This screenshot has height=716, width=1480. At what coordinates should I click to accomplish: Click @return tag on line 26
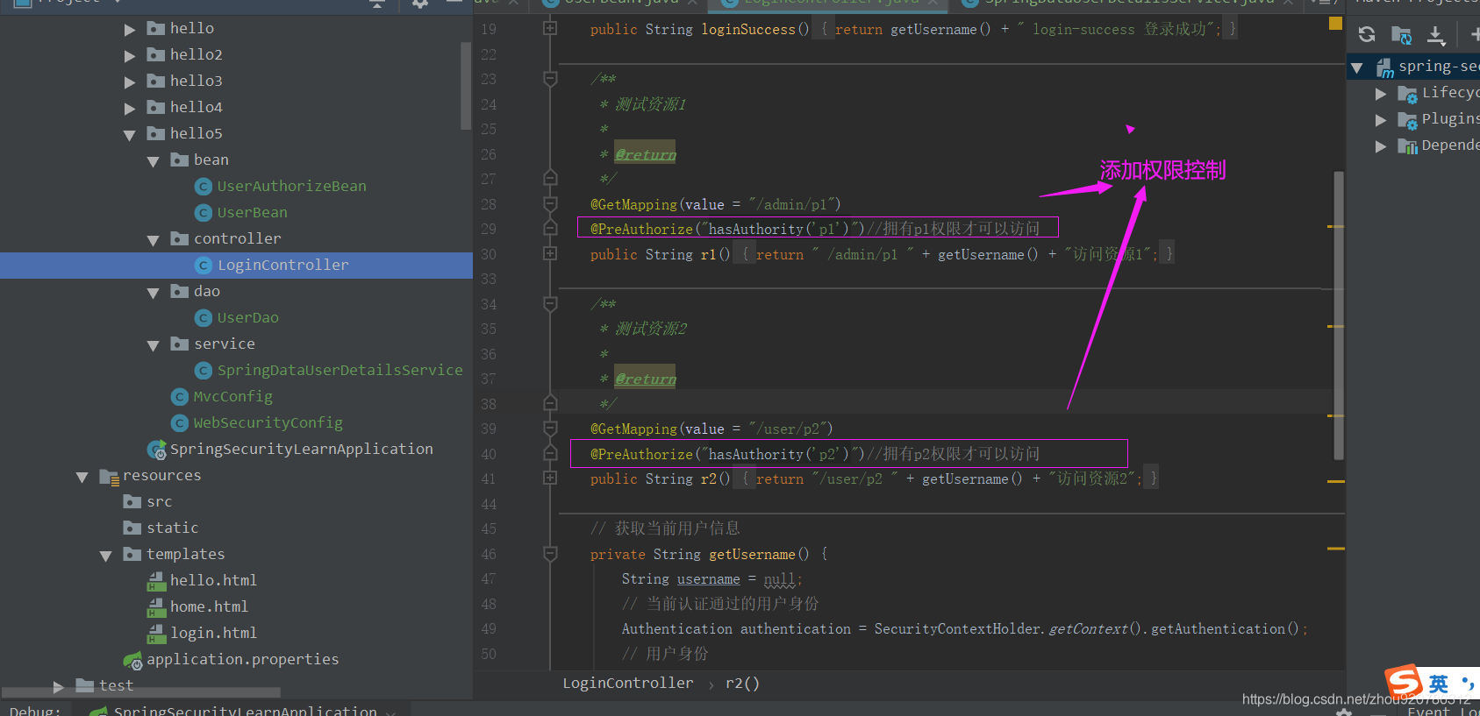[646, 154]
